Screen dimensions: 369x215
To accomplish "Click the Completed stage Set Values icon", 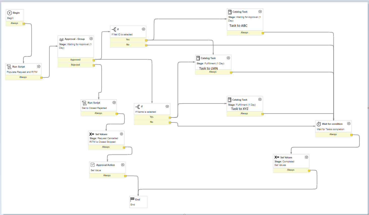I will (x=277, y=157).
